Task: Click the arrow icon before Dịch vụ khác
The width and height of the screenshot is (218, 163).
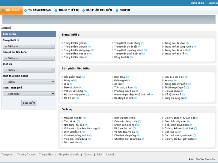Action: click(62, 142)
